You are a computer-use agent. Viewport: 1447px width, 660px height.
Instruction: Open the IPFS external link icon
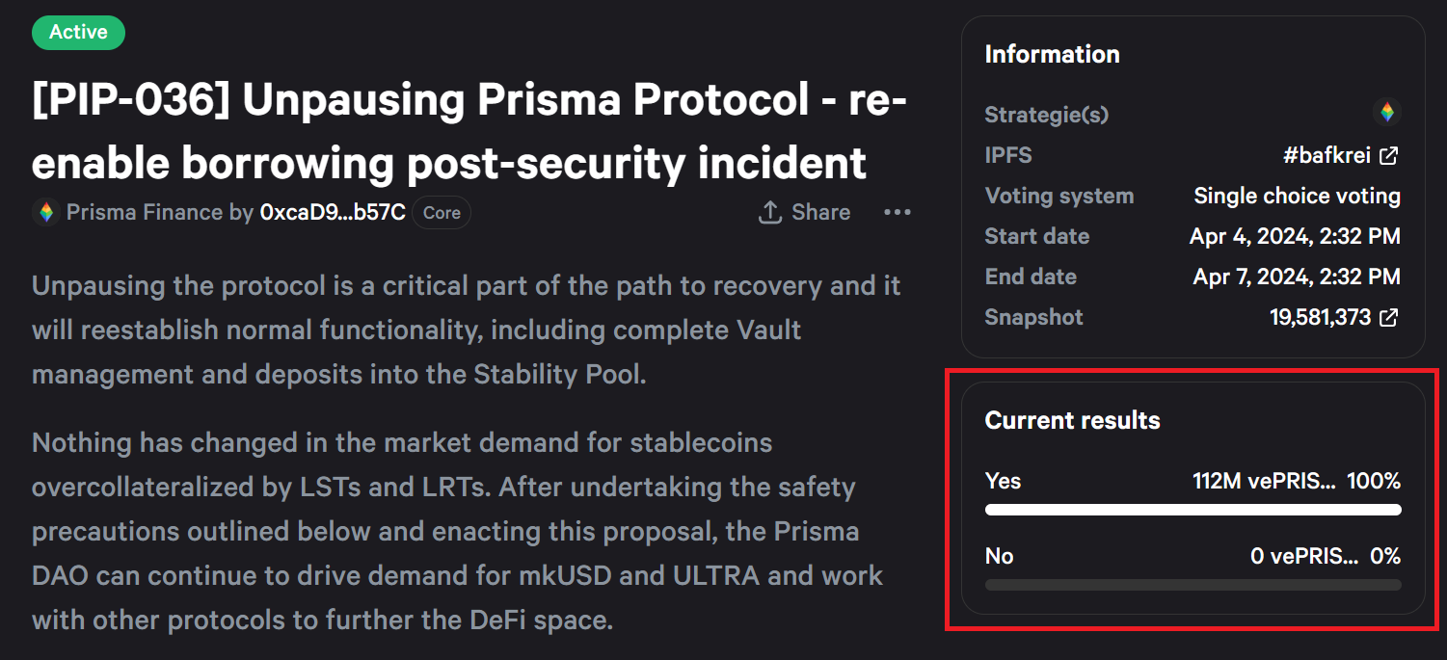click(1389, 155)
